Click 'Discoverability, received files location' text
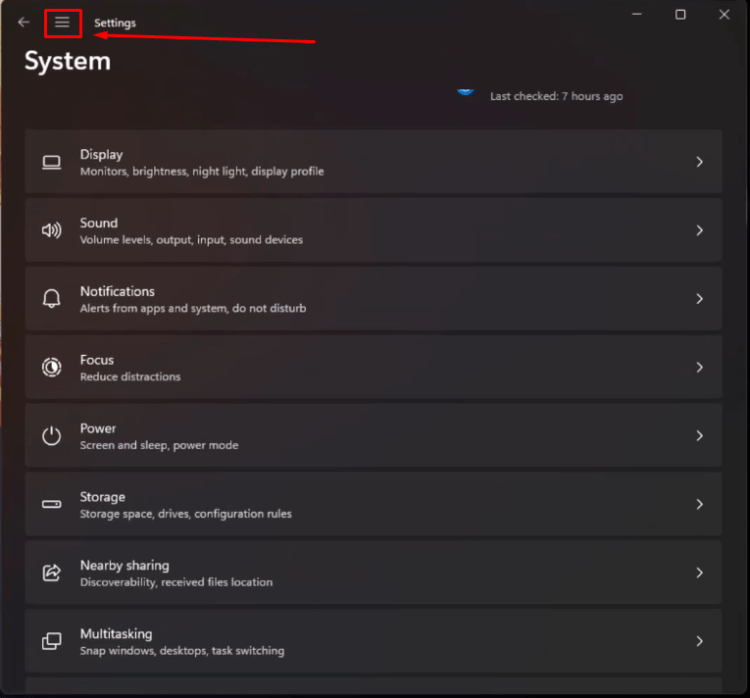The image size is (750, 698). 176,582
